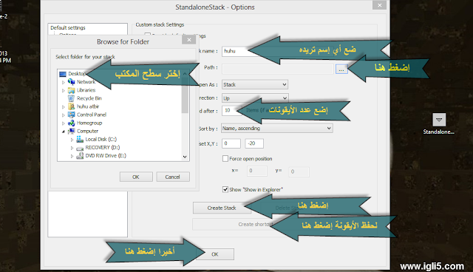
Task: Select the RECOVERY (D:) drive icon
Action: [80, 148]
